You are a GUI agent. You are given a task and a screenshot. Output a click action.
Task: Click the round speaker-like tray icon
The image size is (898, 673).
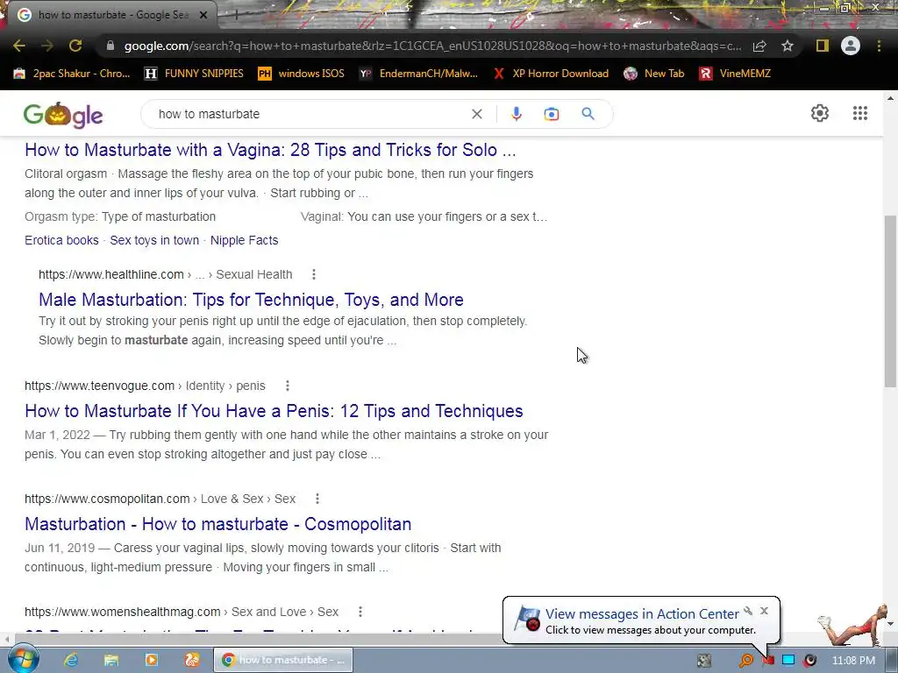(809, 661)
